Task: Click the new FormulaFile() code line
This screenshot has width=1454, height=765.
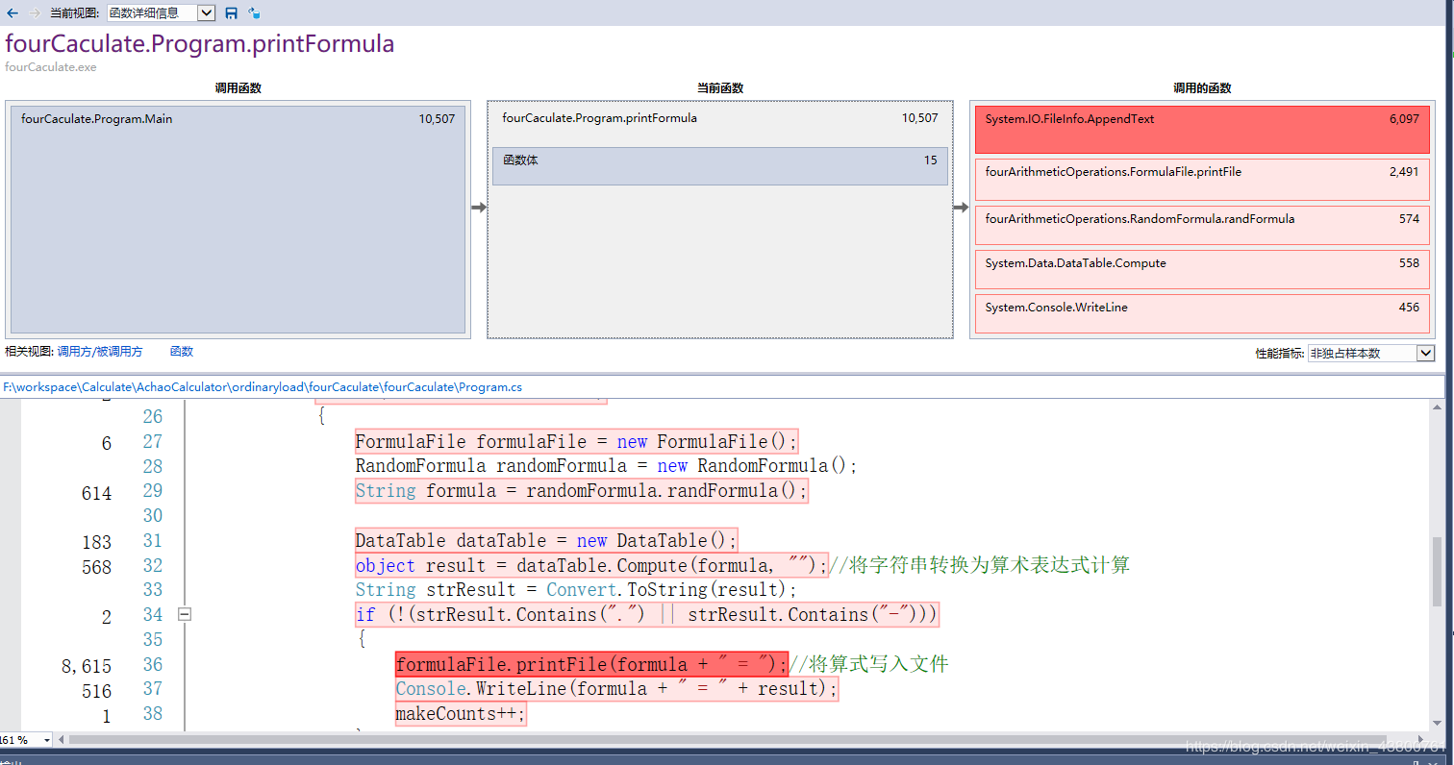Action: 576,442
